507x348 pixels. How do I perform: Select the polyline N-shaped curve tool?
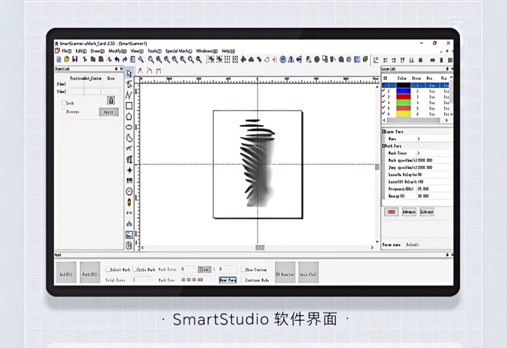click(129, 95)
